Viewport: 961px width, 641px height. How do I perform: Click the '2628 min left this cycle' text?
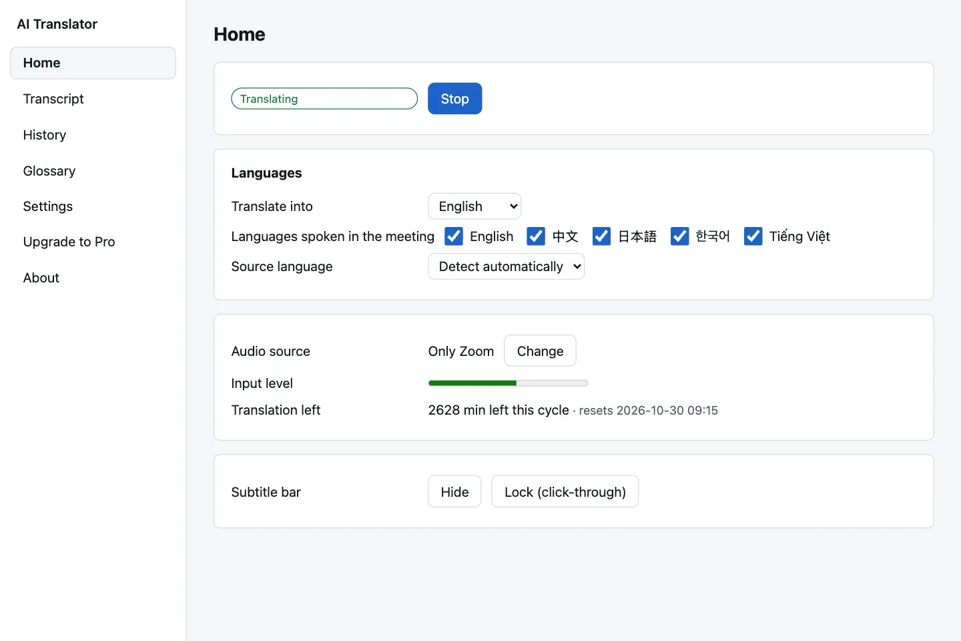[x=499, y=410]
